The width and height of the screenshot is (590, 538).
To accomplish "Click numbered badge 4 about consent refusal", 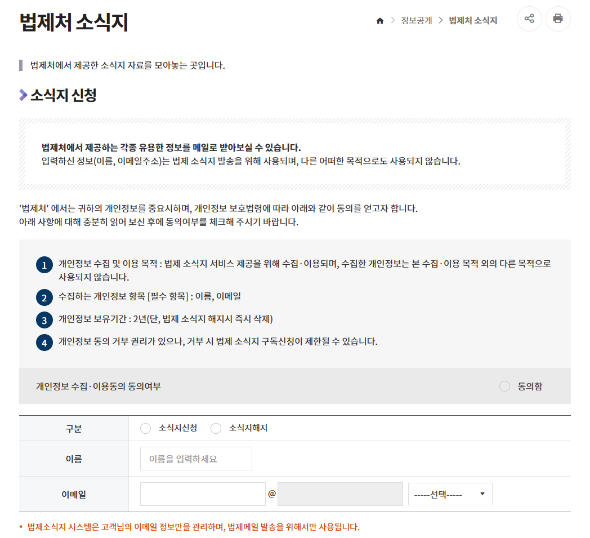I will pos(44,342).
